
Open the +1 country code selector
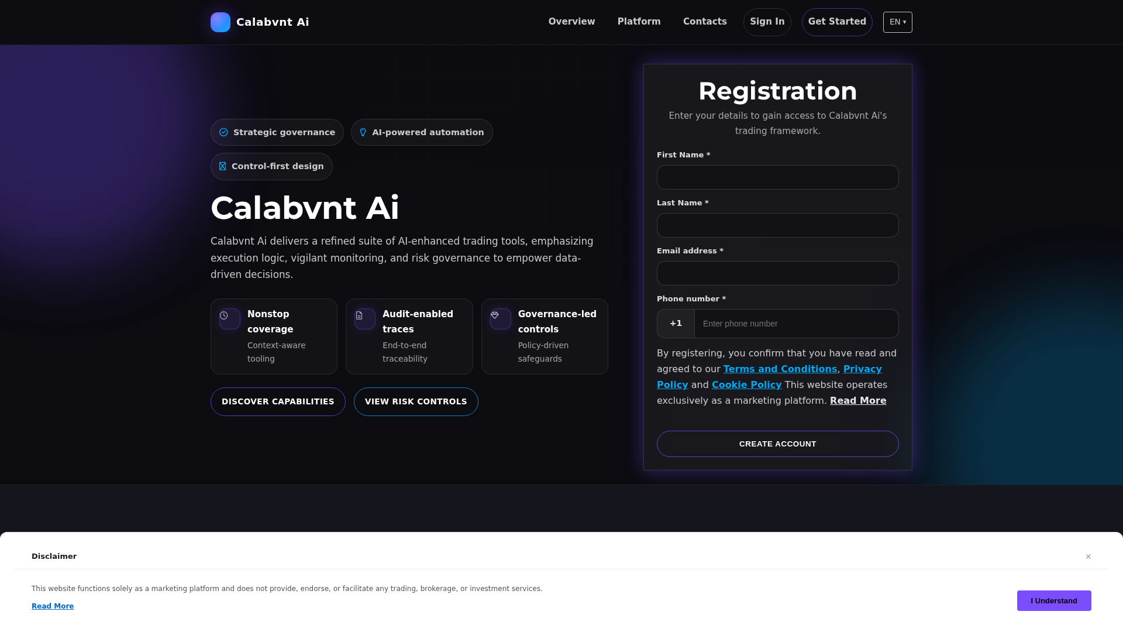click(x=676, y=324)
